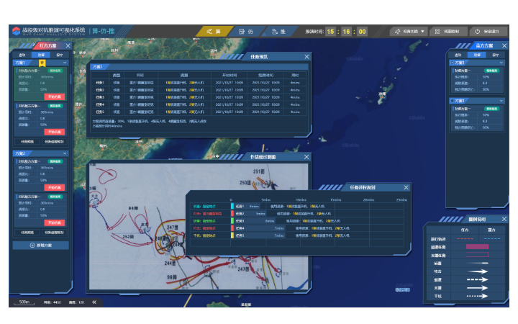Close the 任务预览 window
Image resolution: width=518 pixels, height=324 pixels.
307,57
